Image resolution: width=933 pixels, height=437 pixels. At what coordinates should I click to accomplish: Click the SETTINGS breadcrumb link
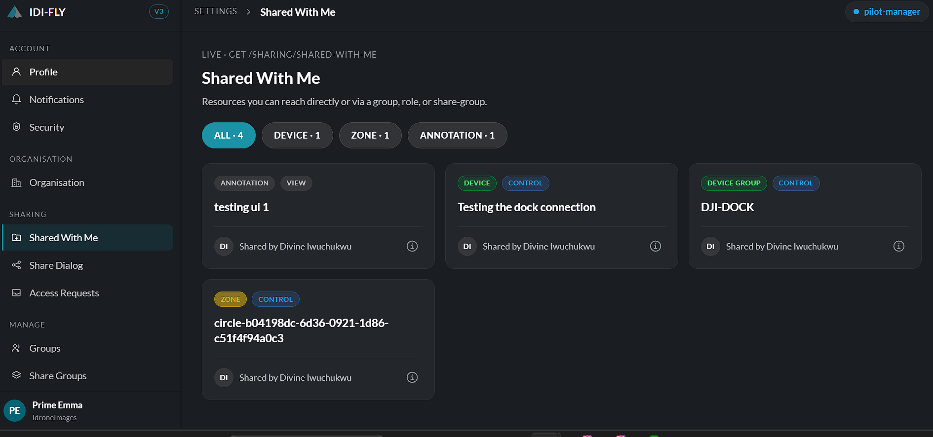click(x=216, y=11)
